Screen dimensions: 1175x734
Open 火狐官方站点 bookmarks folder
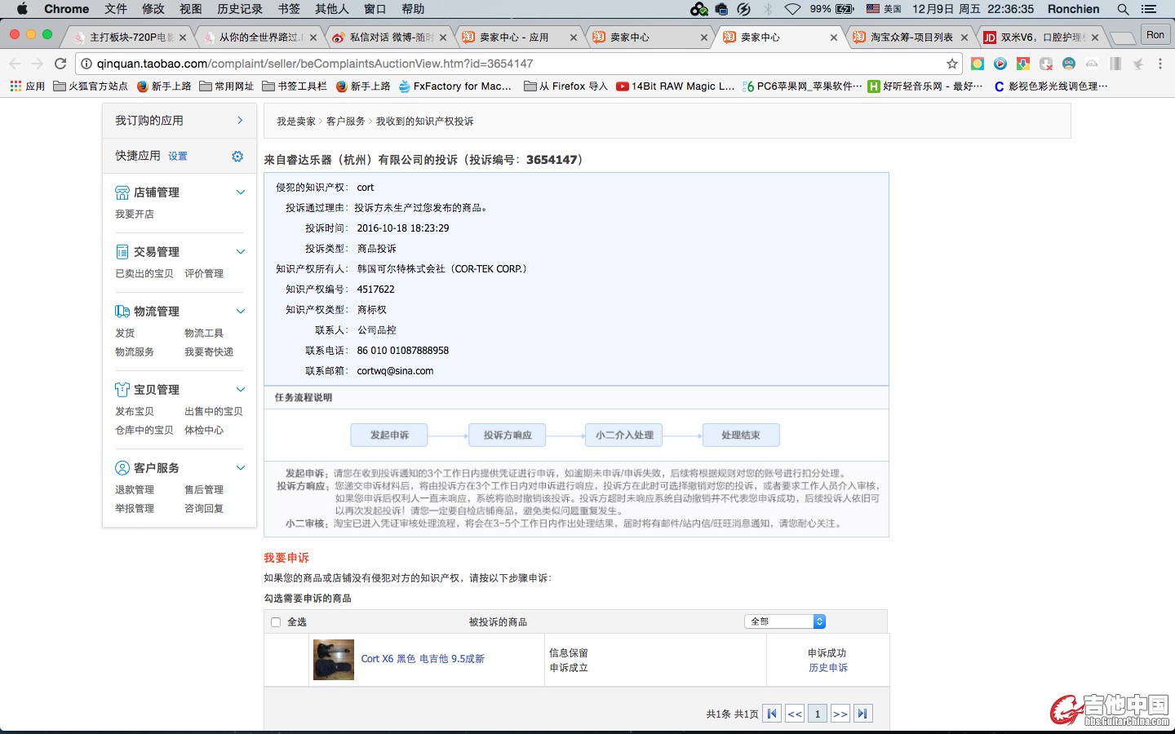pyautogui.click(x=91, y=86)
